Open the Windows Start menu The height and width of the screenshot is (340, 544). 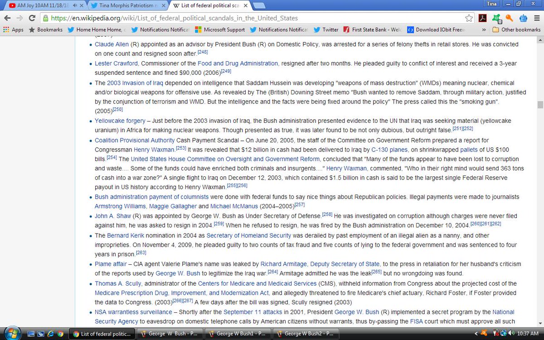pos(12,333)
